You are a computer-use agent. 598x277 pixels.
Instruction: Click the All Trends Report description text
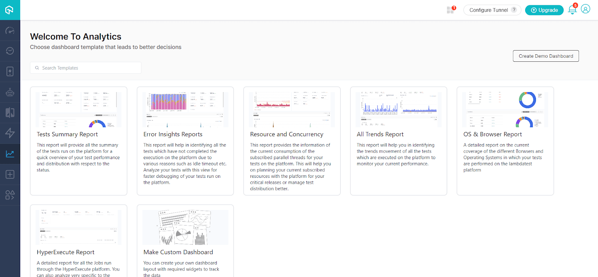pos(396,154)
